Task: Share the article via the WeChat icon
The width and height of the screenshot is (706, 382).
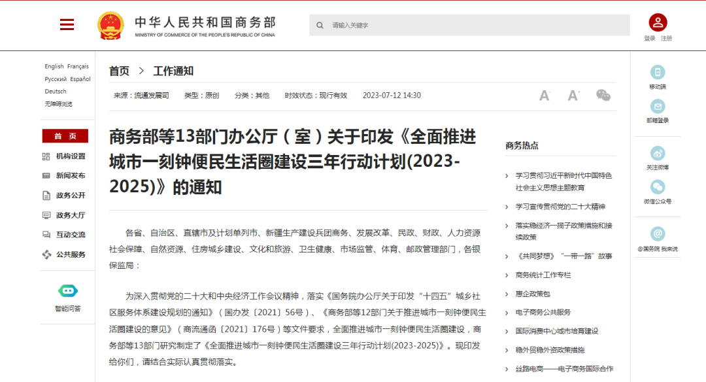Action: (x=603, y=95)
